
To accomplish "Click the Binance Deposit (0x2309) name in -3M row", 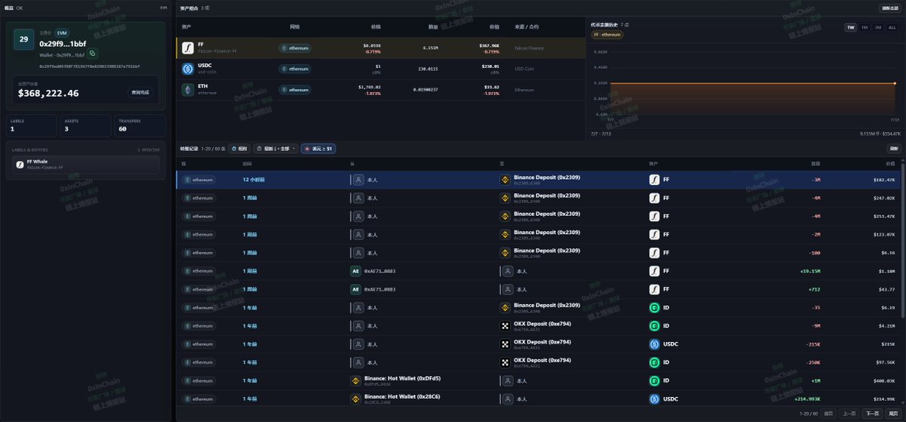I will pos(546,177).
